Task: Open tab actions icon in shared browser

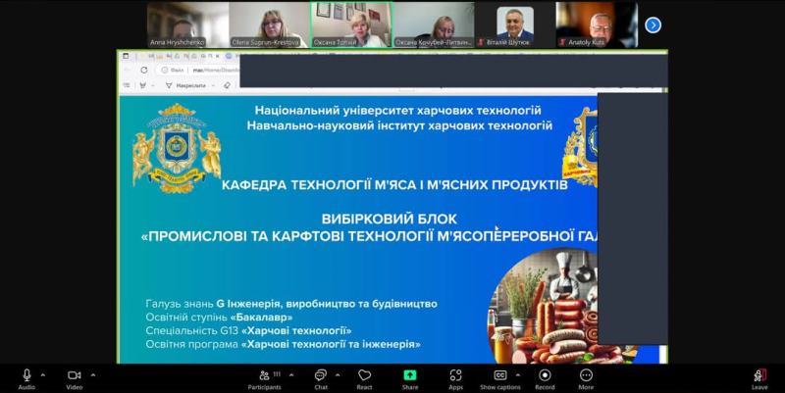Action: point(126,56)
